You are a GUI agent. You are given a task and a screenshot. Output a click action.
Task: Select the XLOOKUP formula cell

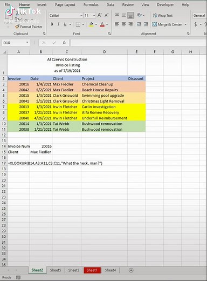(x=18, y=163)
